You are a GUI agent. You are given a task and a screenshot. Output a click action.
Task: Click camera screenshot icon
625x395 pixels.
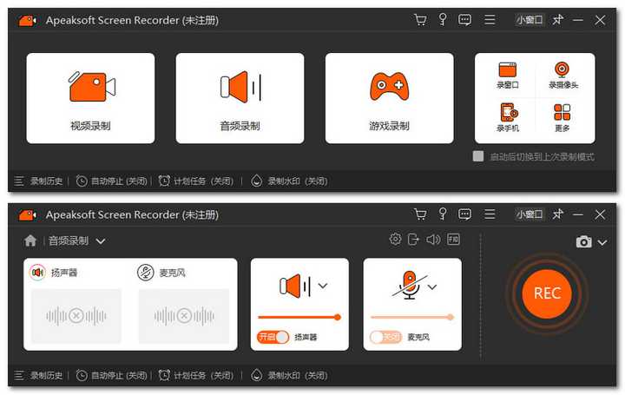584,241
